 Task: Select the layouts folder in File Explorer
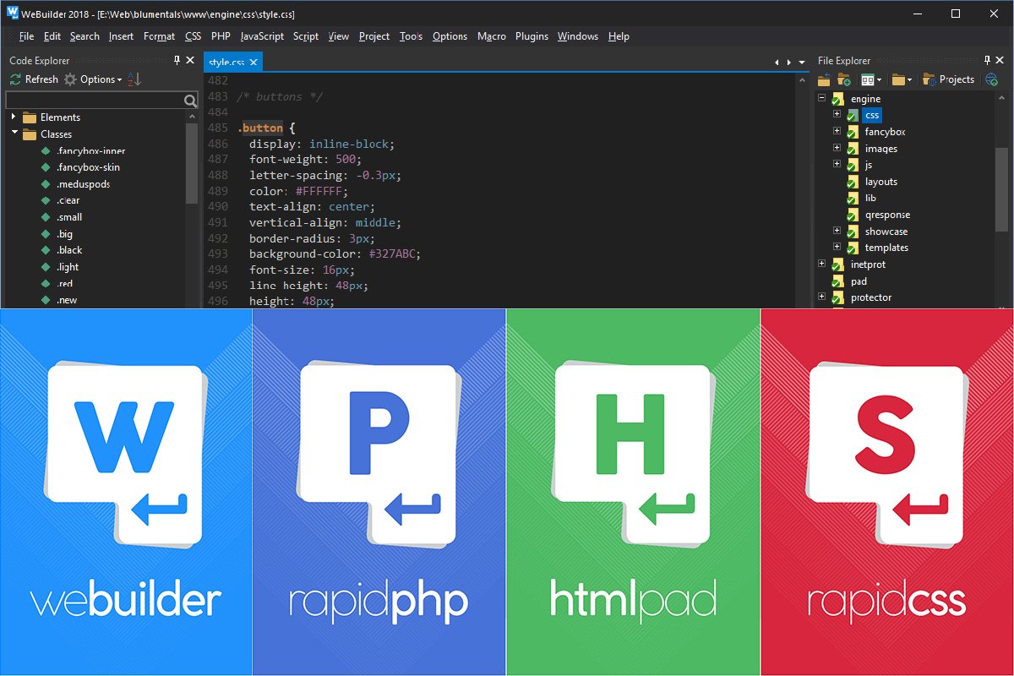pyautogui.click(x=881, y=182)
